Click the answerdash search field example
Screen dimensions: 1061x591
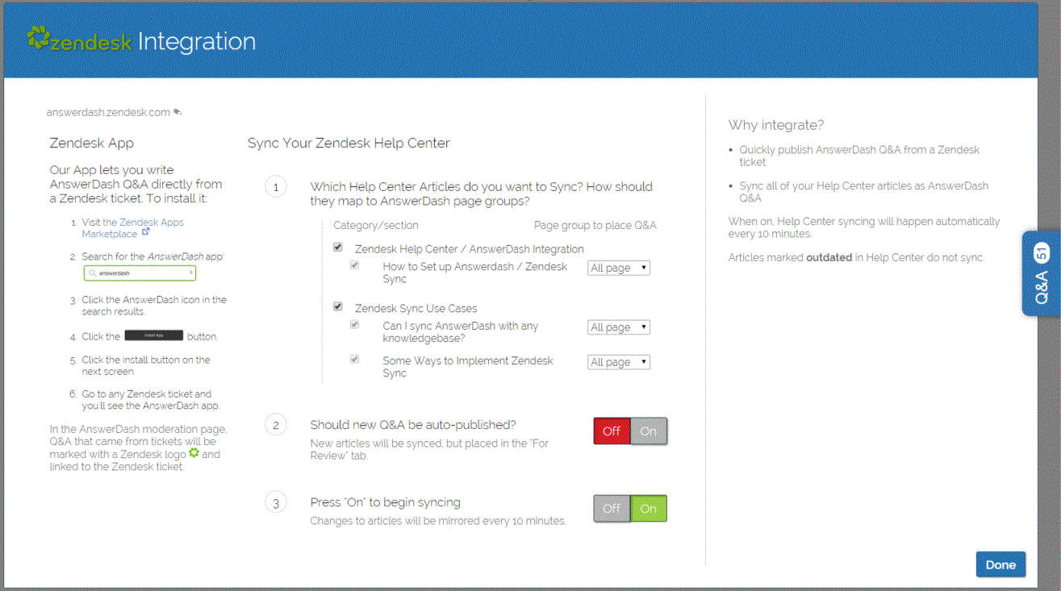click(140, 273)
